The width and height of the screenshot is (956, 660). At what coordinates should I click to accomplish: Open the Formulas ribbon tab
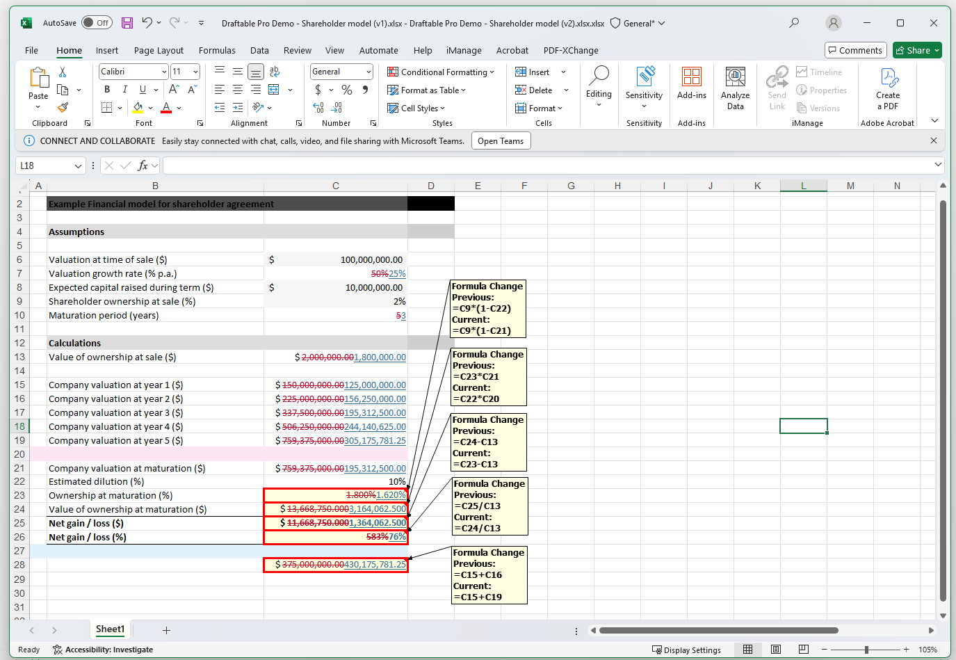[x=217, y=50]
